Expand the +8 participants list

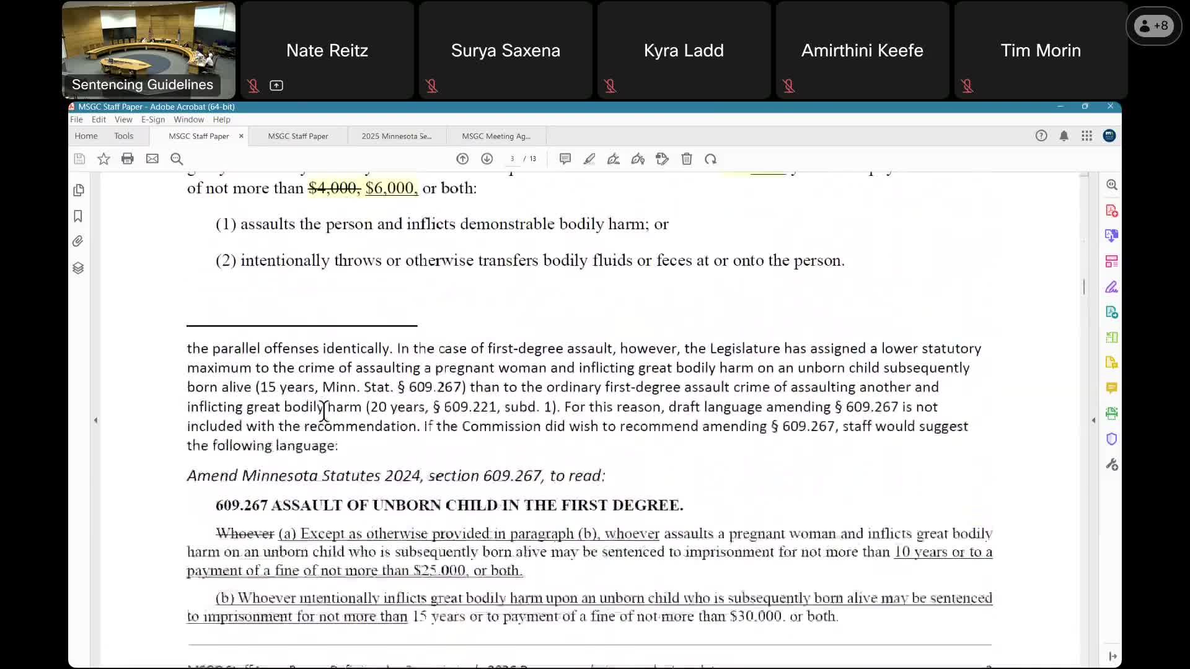coord(1153,26)
